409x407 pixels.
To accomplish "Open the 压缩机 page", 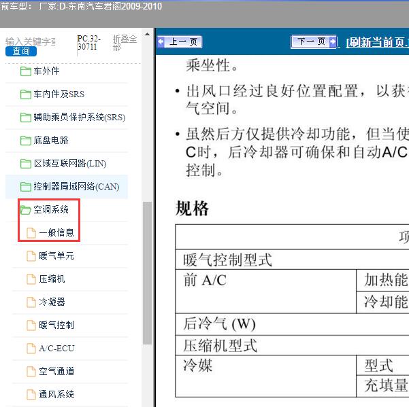I will click(x=52, y=279).
